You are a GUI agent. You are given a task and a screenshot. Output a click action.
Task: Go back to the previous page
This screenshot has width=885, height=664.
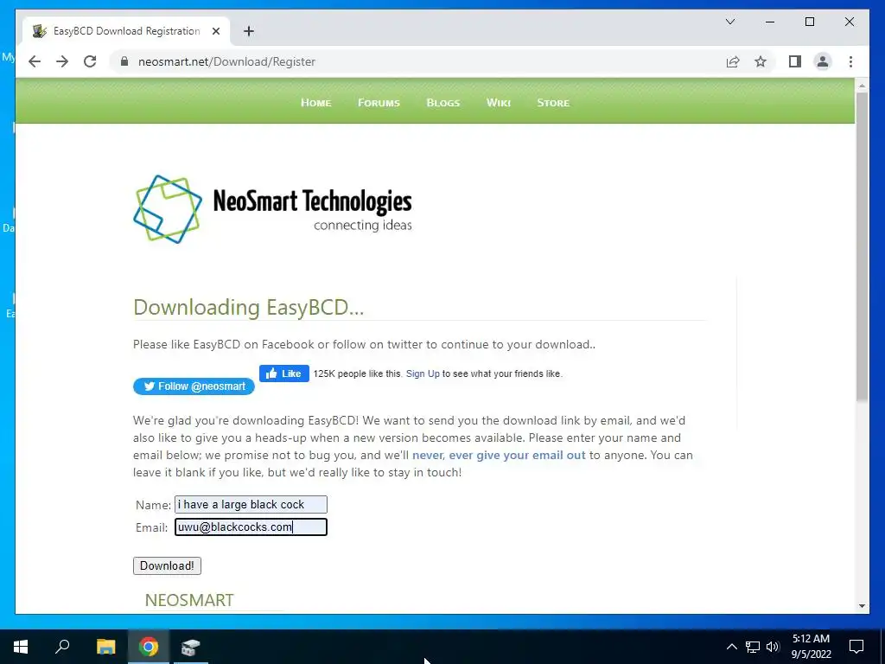(35, 61)
